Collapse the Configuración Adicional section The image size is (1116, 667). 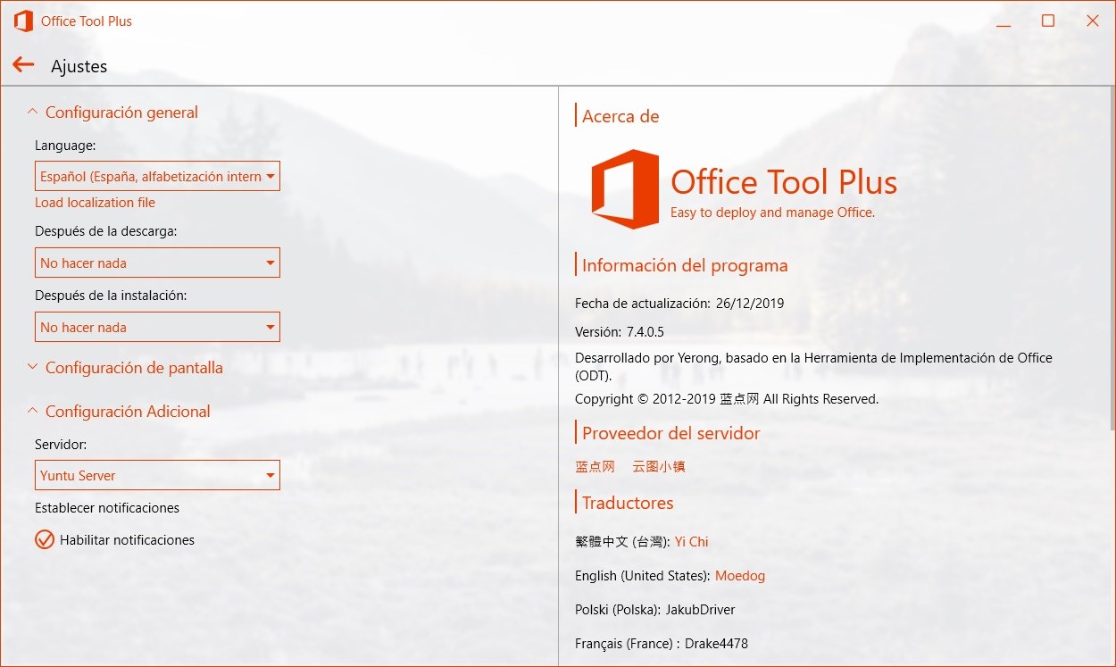(119, 412)
